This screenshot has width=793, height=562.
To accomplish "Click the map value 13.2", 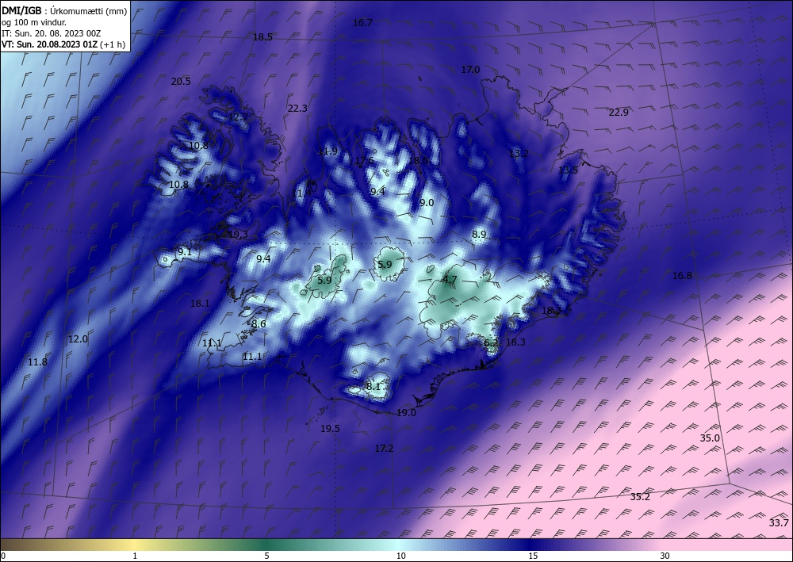I will coord(519,153).
